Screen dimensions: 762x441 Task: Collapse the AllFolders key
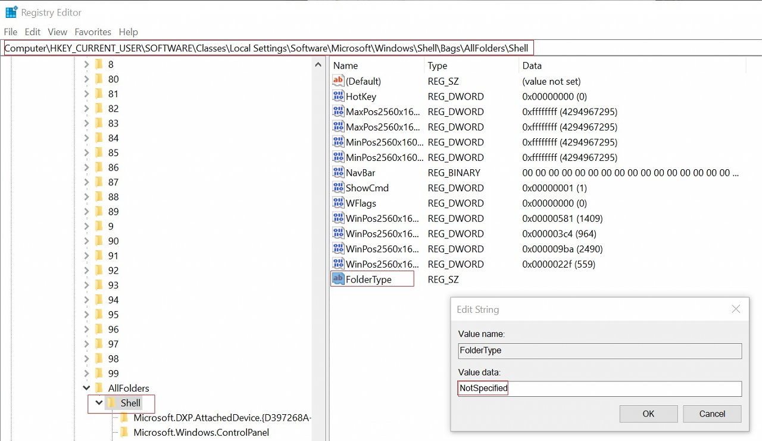tap(86, 388)
